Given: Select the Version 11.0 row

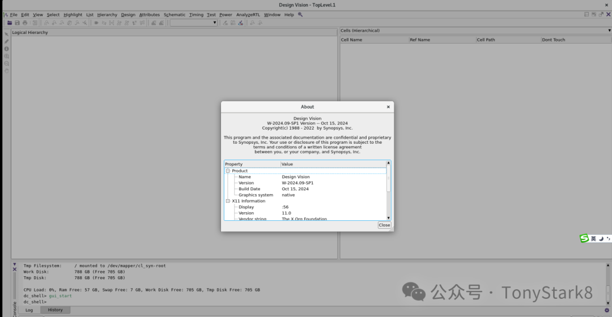Looking at the screenshot, I should (x=305, y=213).
